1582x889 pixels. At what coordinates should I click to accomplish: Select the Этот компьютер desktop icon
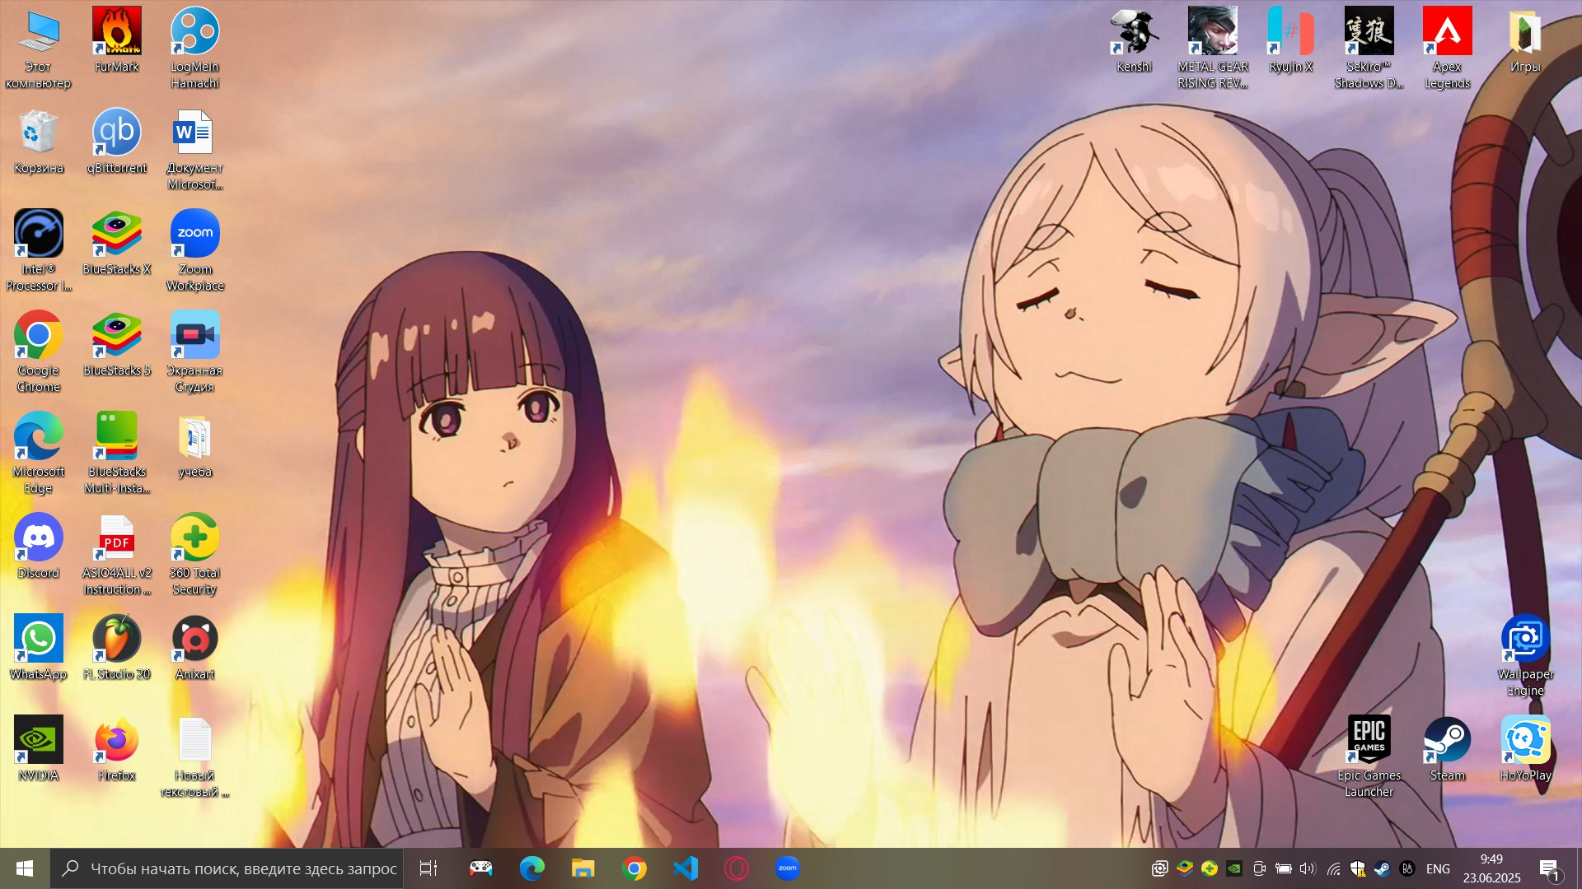tap(38, 49)
